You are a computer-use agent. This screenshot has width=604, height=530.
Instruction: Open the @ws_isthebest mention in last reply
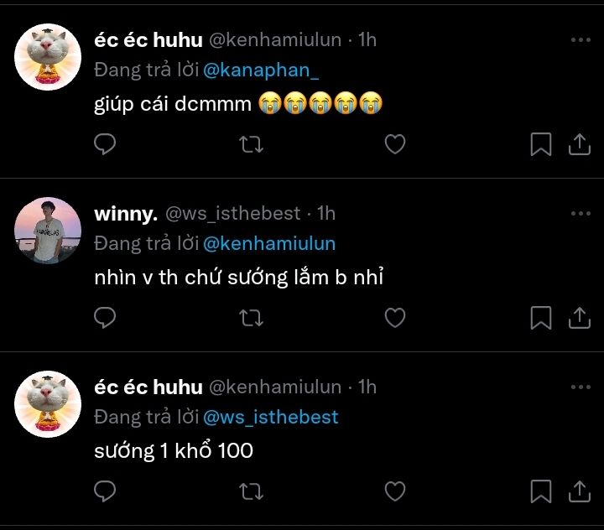coord(271,417)
